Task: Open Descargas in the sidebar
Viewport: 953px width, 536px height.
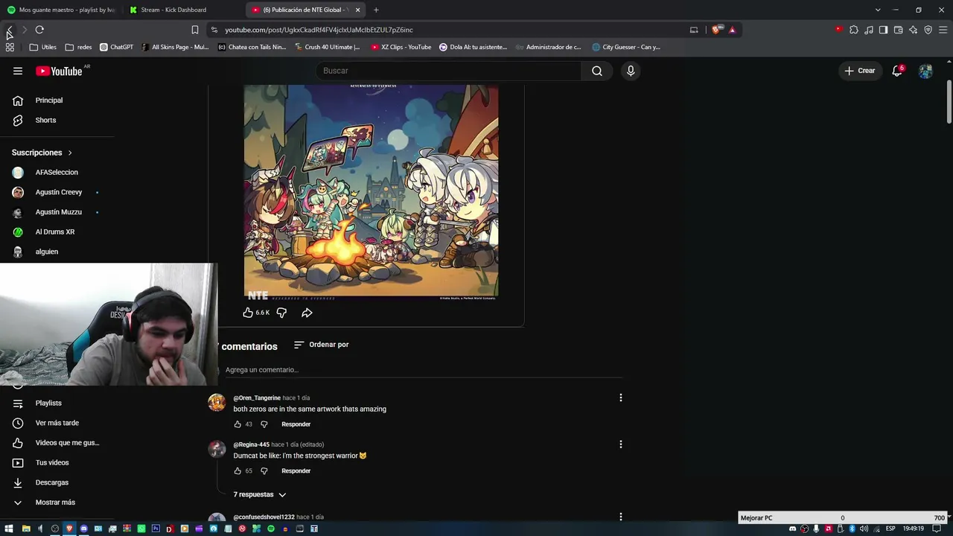Action: point(52,482)
